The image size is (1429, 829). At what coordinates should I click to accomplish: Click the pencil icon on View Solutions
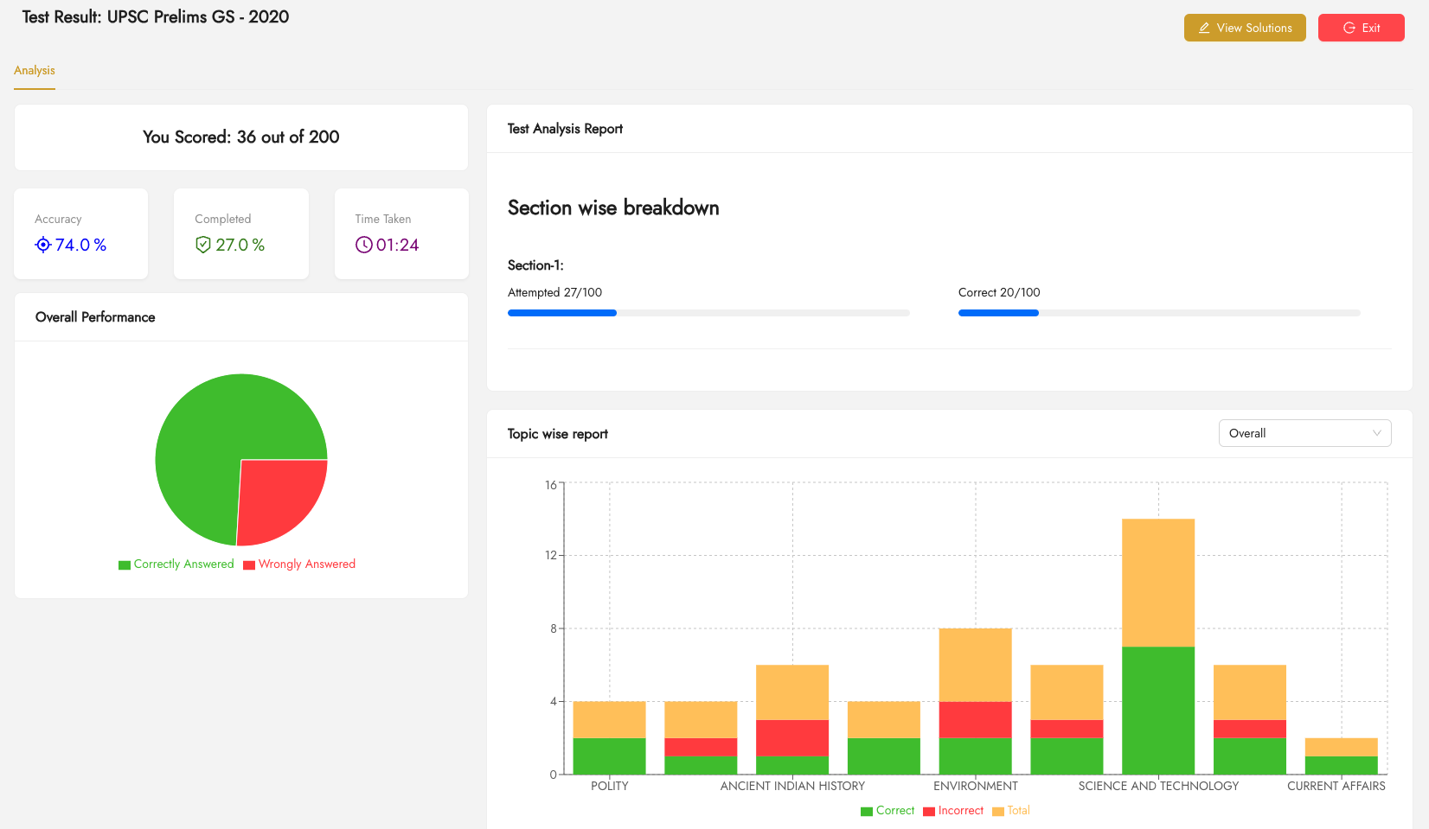pos(1204,28)
